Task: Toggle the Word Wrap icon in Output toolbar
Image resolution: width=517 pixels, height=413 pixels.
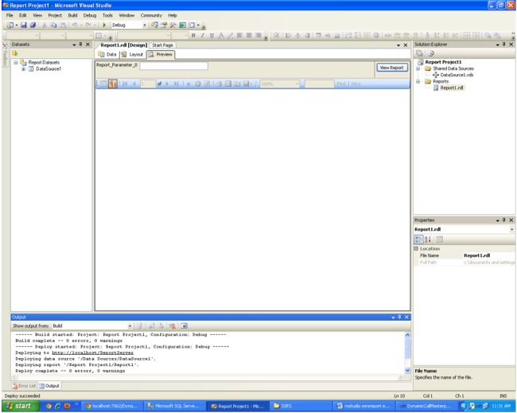Action: 184,326
